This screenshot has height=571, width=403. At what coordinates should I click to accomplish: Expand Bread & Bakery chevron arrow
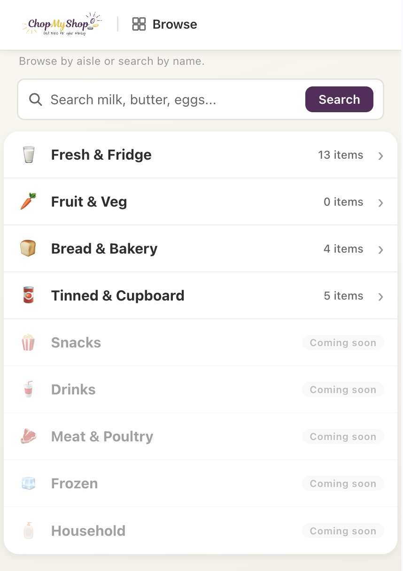coord(381,250)
